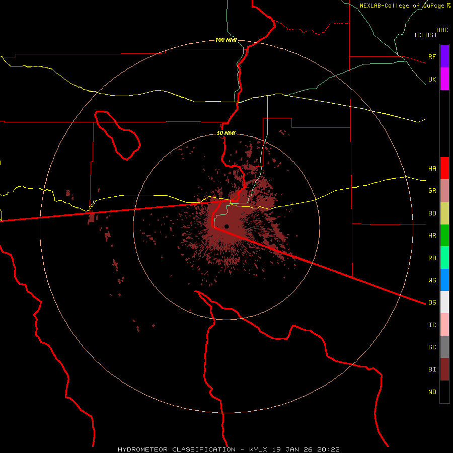Click the UK magenta legend swatch

point(444,79)
